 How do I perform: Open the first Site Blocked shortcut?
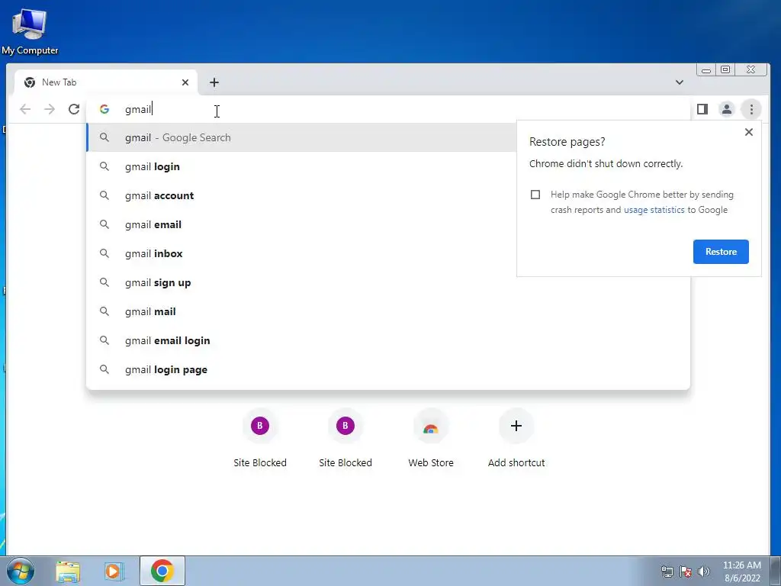click(259, 439)
